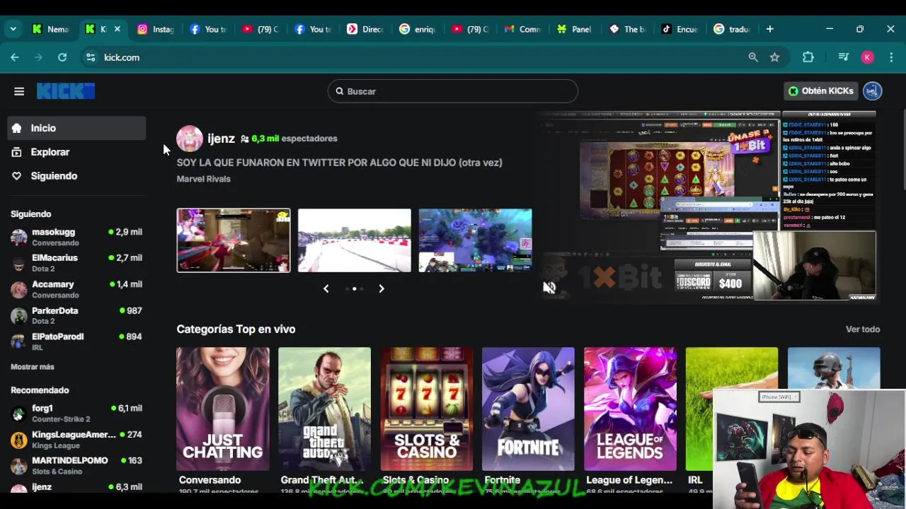
Task: Switch to The b browser tab
Action: click(x=627, y=29)
